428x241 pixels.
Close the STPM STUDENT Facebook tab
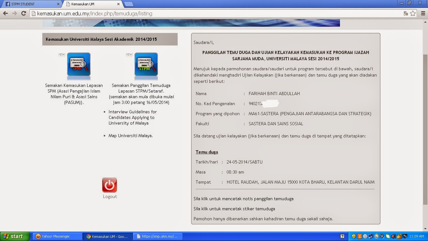(x=58, y=4)
